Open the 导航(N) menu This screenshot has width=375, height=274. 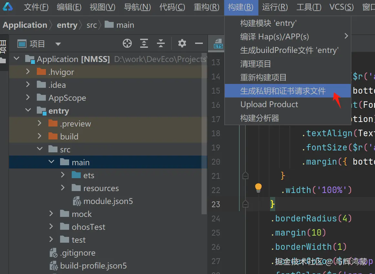point(137,7)
